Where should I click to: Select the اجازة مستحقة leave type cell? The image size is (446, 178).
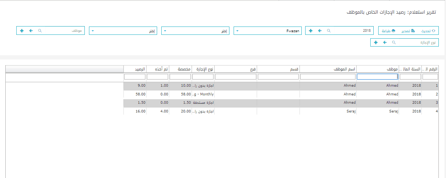(x=203, y=102)
